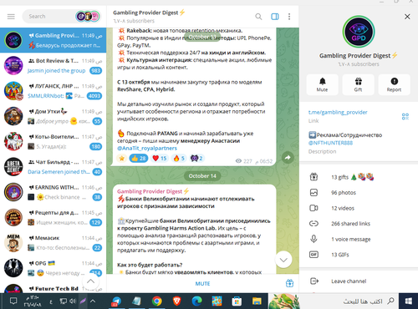This screenshot has width=418, height=309.
Task: Click the Search chats field
Action: coord(48,17)
